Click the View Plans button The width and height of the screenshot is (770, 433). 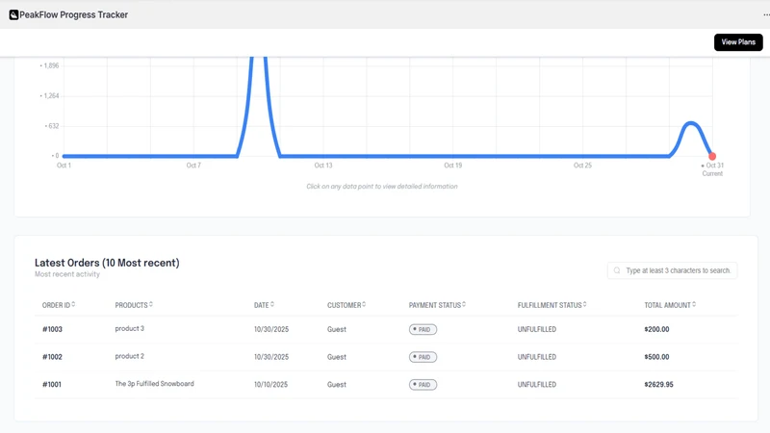[738, 42]
